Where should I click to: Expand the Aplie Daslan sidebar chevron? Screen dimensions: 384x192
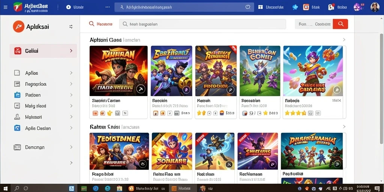pos(71,128)
